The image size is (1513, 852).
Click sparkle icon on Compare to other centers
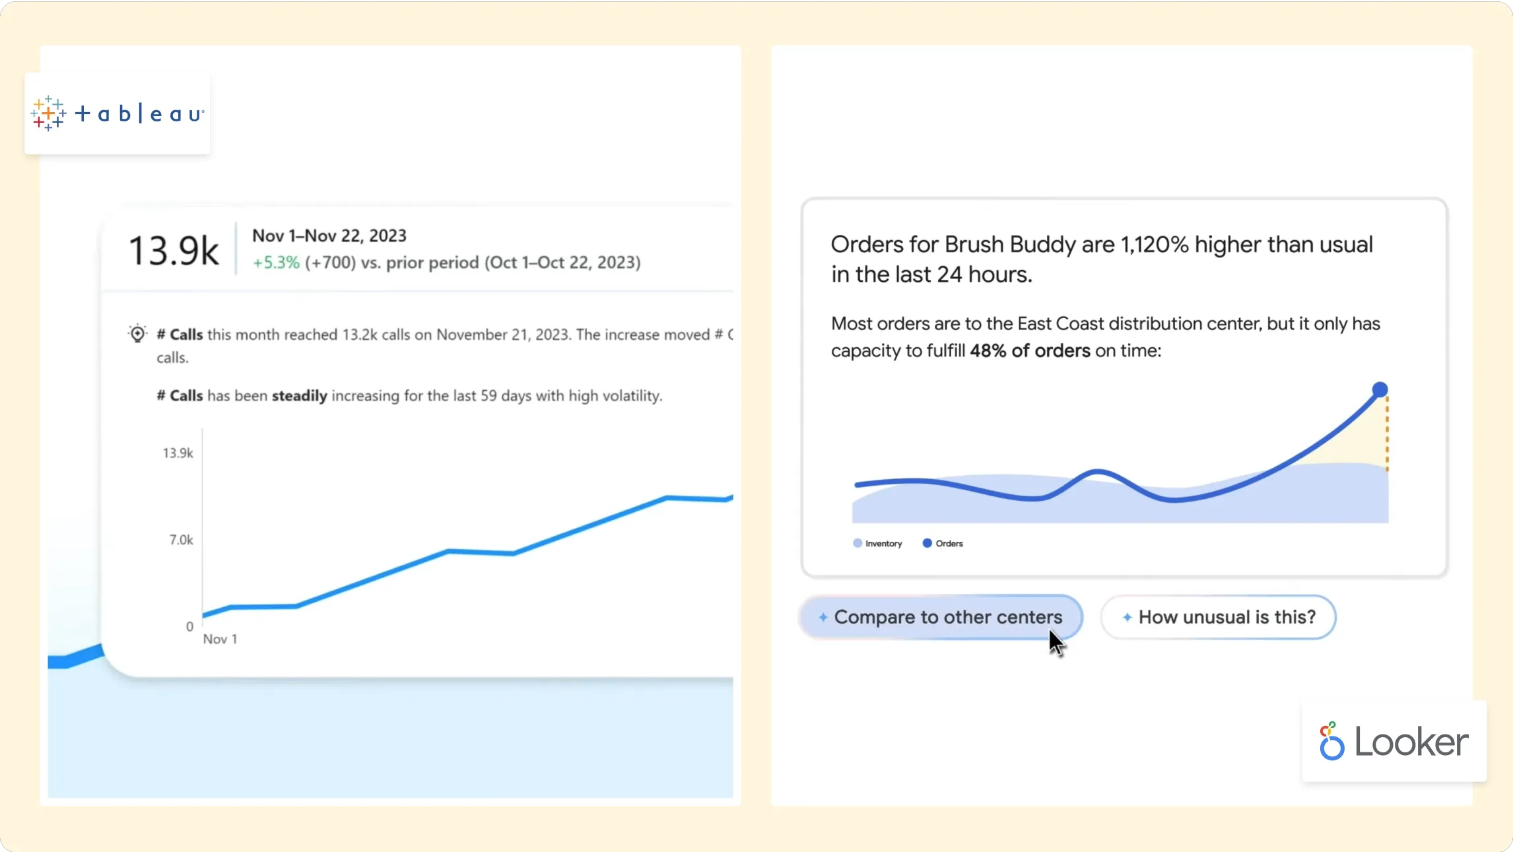click(823, 617)
